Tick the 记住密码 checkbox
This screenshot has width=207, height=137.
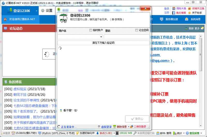(x=137, y=30)
